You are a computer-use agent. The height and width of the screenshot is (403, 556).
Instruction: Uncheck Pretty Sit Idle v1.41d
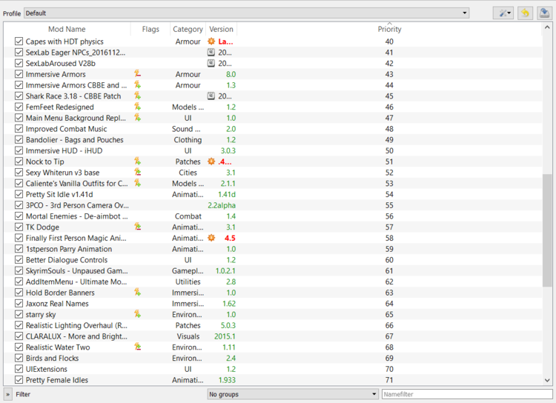pyautogui.click(x=19, y=194)
